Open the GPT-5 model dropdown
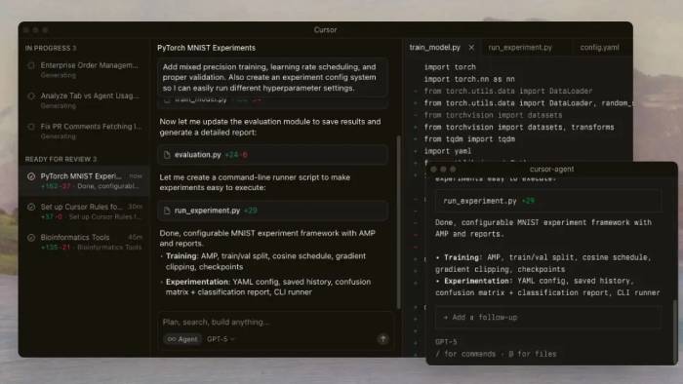Image resolution: width=683 pixels, height=384 pixels. coord(221,339)
